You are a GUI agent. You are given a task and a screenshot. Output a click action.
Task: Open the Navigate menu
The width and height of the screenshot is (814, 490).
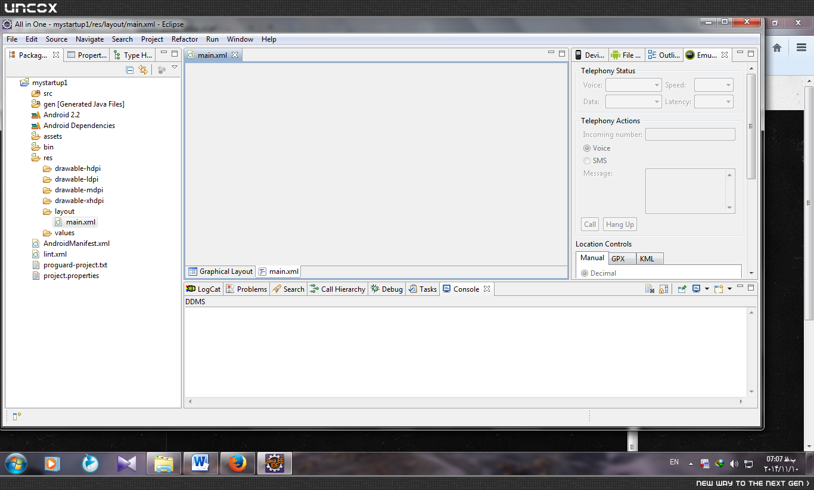pyautogui.click(x=89, y=39)
